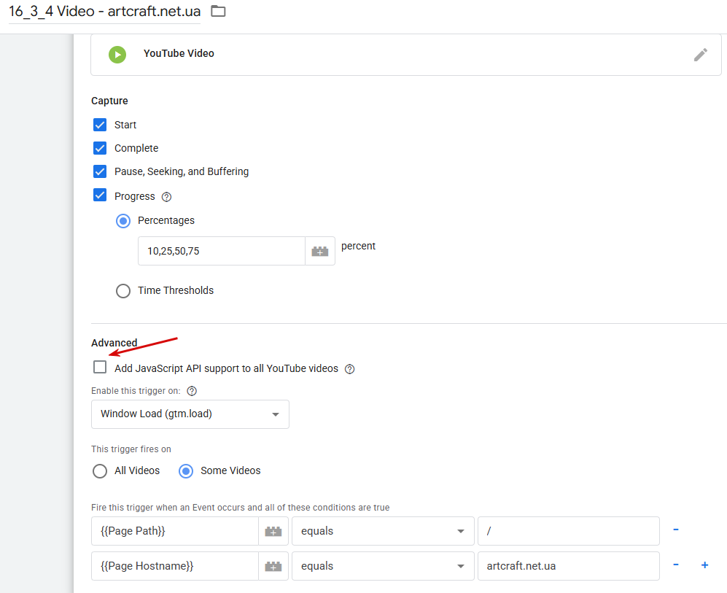The width and height of the screenshot is (727, 593).
Task: Open the Progress help question mark
Action: point(166,197)
